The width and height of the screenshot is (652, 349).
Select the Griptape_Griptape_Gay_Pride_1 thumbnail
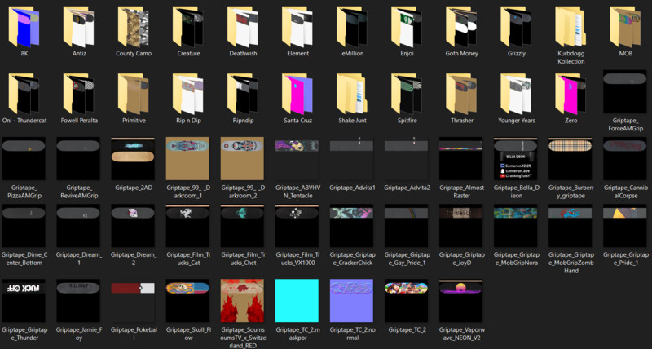[x=406, y=226]
